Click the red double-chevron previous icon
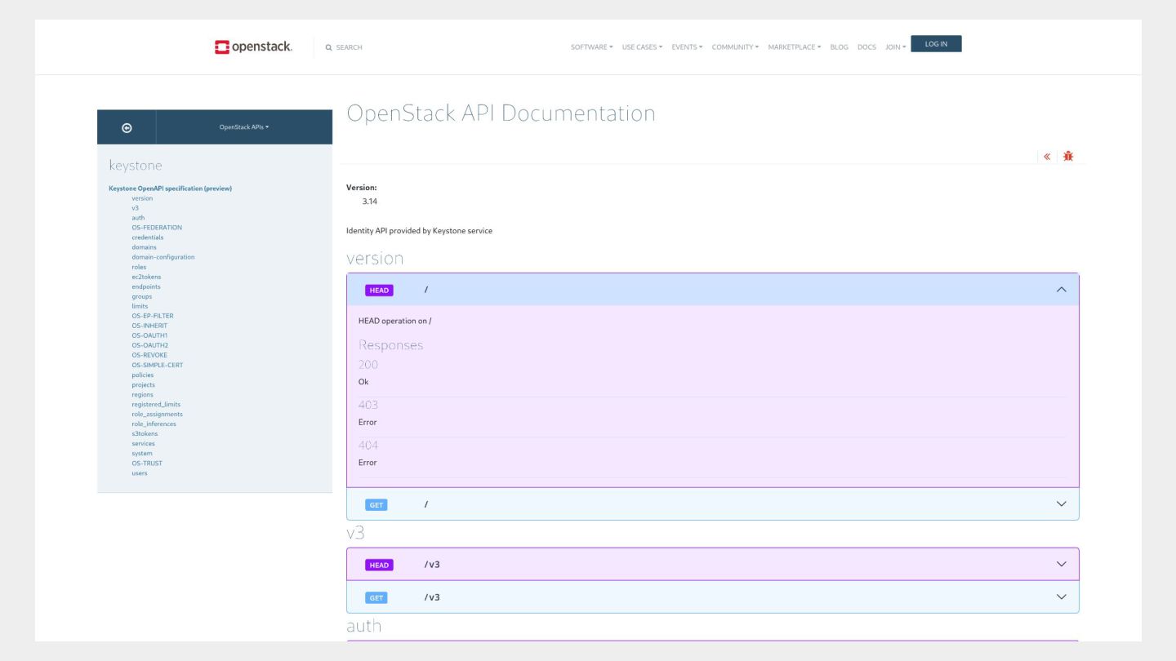This screenshot has width=1176, height=661. tap(1047, 156)
